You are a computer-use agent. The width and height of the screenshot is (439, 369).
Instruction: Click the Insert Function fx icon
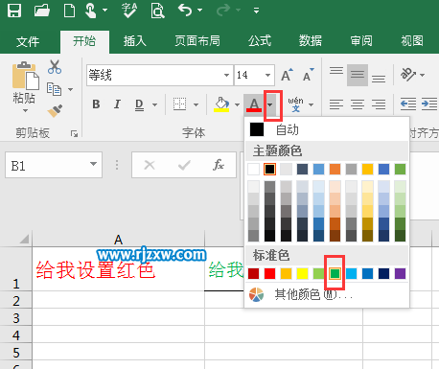click(219, 165)
